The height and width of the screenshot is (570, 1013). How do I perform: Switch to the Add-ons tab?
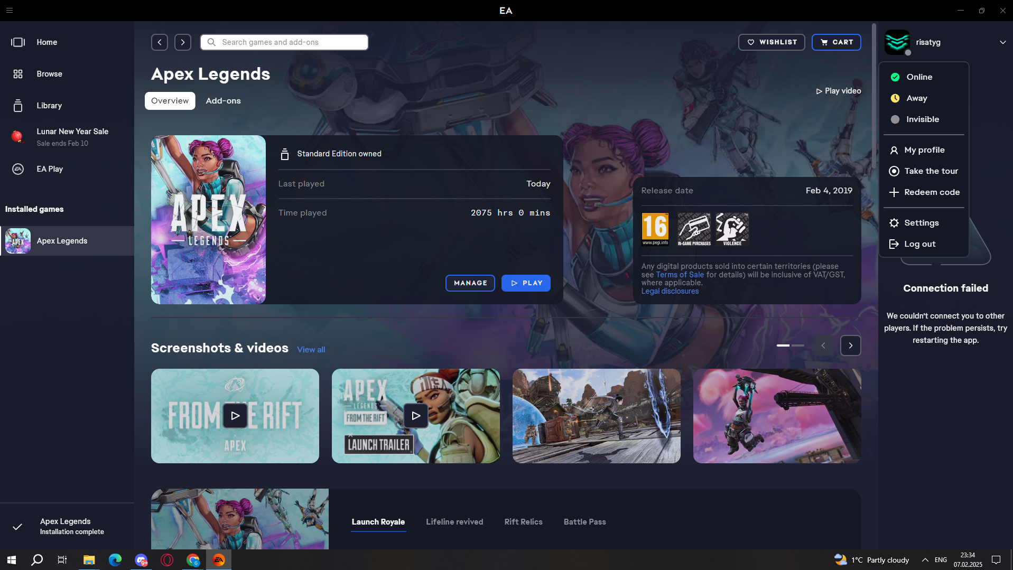coord(223,101)
